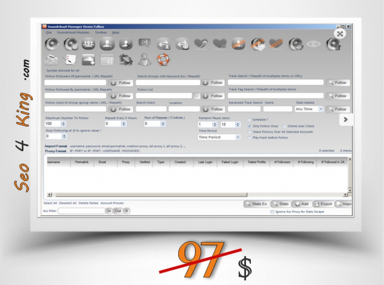Adjust the Random Pause spinner showing 12
The image size is (384, 285).
click(x=237, y=124)
